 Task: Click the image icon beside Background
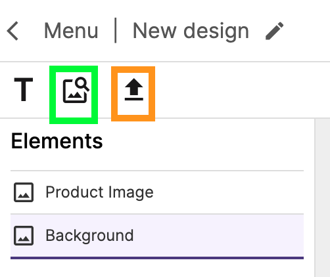(24, 236)
